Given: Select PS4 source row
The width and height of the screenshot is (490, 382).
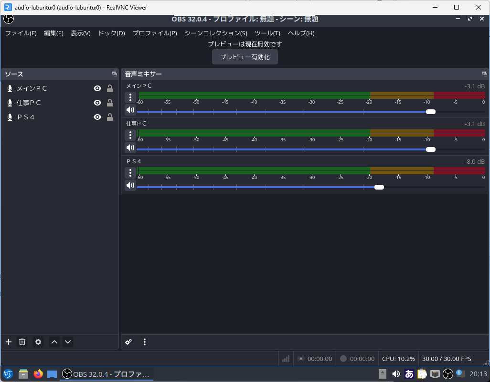Looking at the screenshot, I should point(60,117).
